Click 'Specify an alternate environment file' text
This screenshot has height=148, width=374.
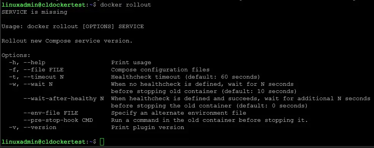[179, 113]
